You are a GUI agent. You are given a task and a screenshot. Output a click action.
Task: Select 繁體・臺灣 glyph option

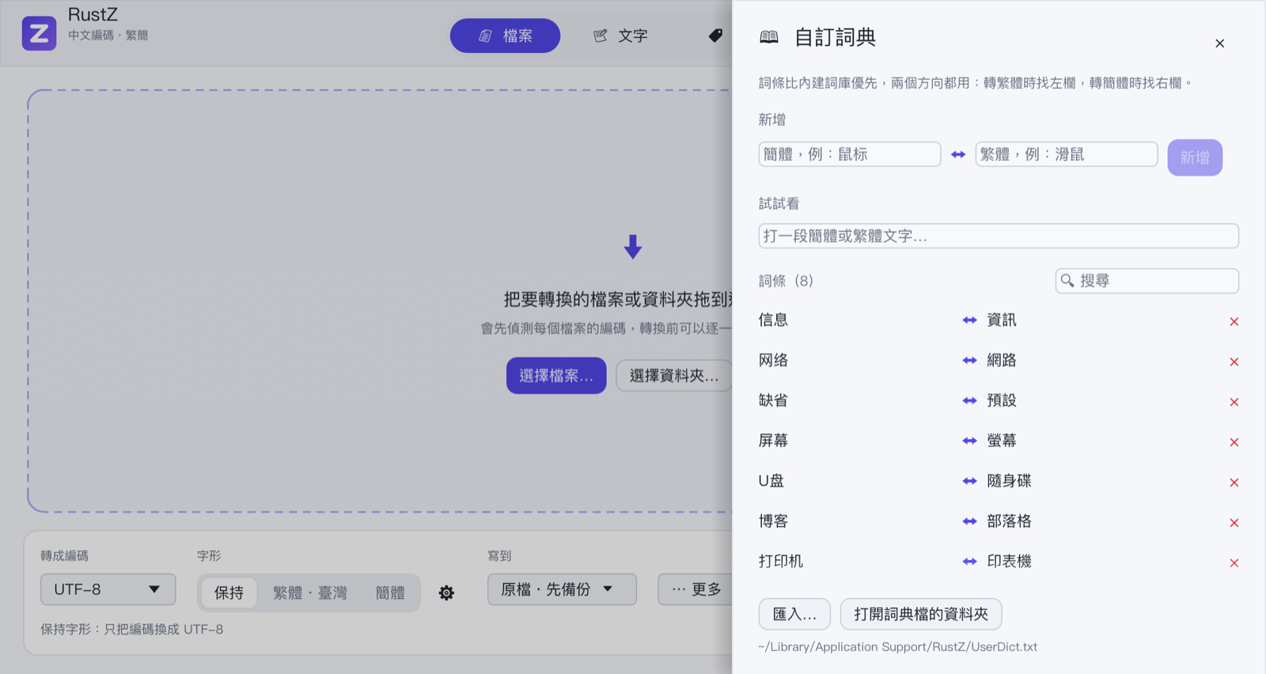[309, 593]
